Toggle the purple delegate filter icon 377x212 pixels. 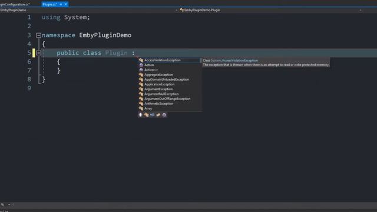pyautogui.click(x=164, y=115)
